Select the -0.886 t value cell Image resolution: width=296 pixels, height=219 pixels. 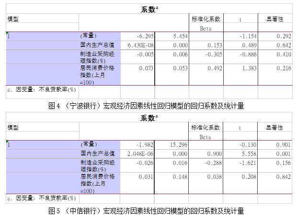coord(240,57)
